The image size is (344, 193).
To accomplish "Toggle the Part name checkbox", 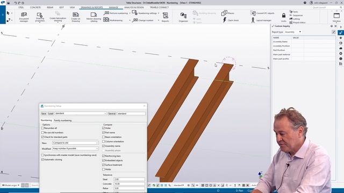I will pyautogui.click(x=104, y=132).
